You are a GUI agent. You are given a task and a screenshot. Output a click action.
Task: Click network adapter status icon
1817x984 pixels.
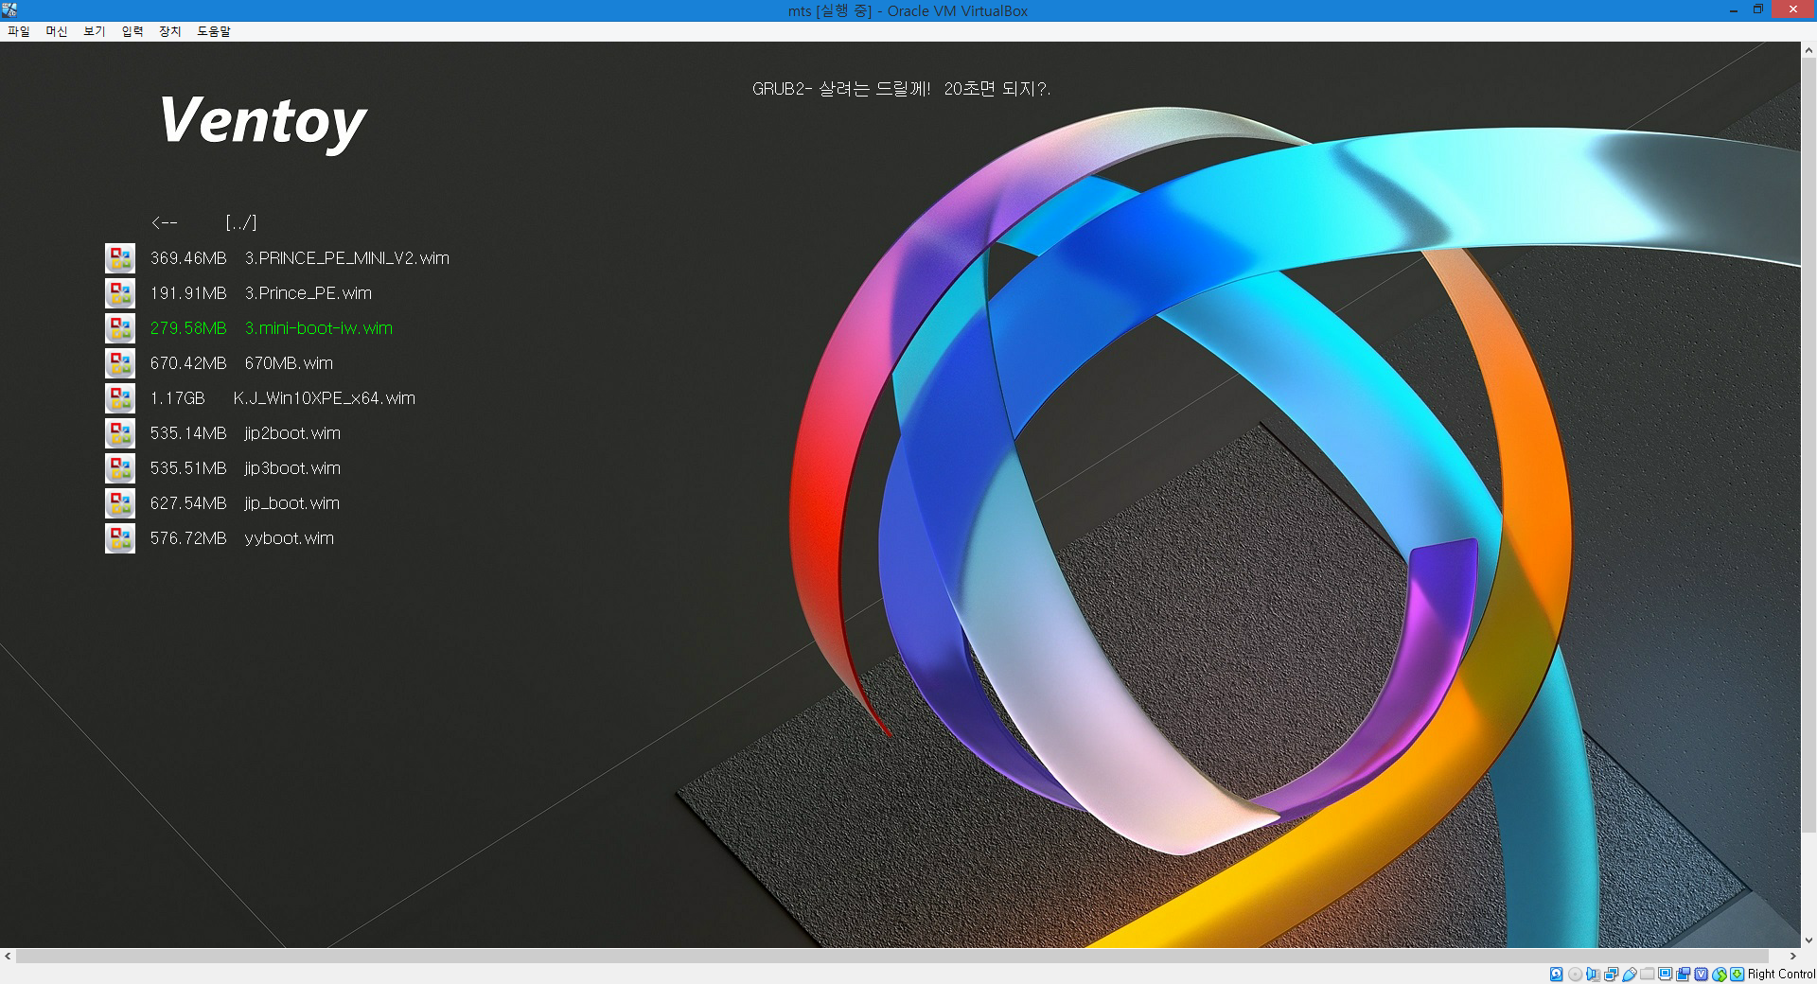point(1611,974)
